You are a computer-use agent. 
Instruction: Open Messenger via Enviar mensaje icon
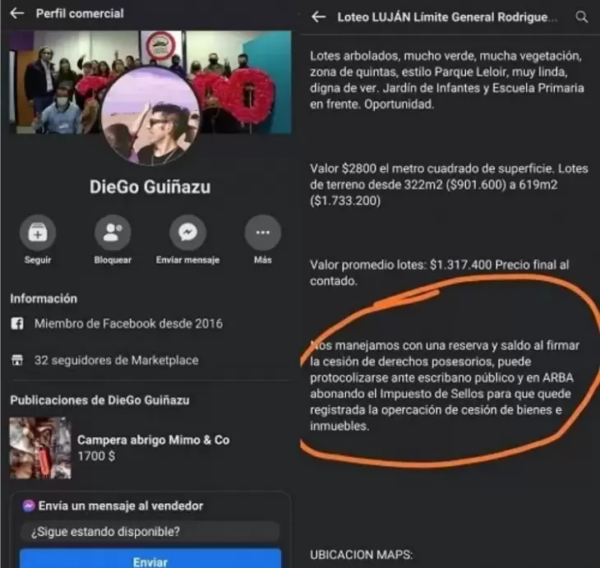[188, 233]
